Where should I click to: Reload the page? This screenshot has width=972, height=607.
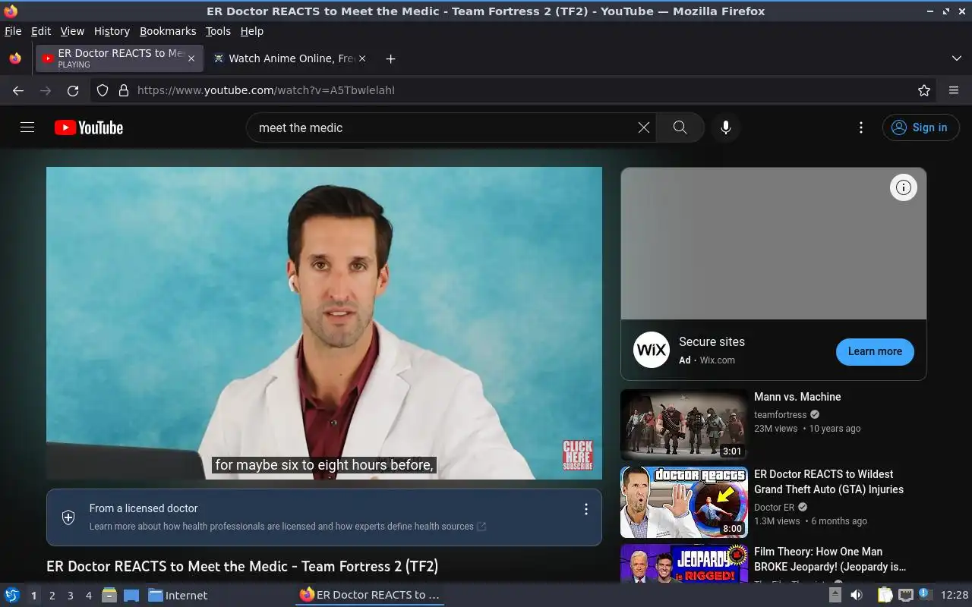pyautogui.click(x=73, y=90)
